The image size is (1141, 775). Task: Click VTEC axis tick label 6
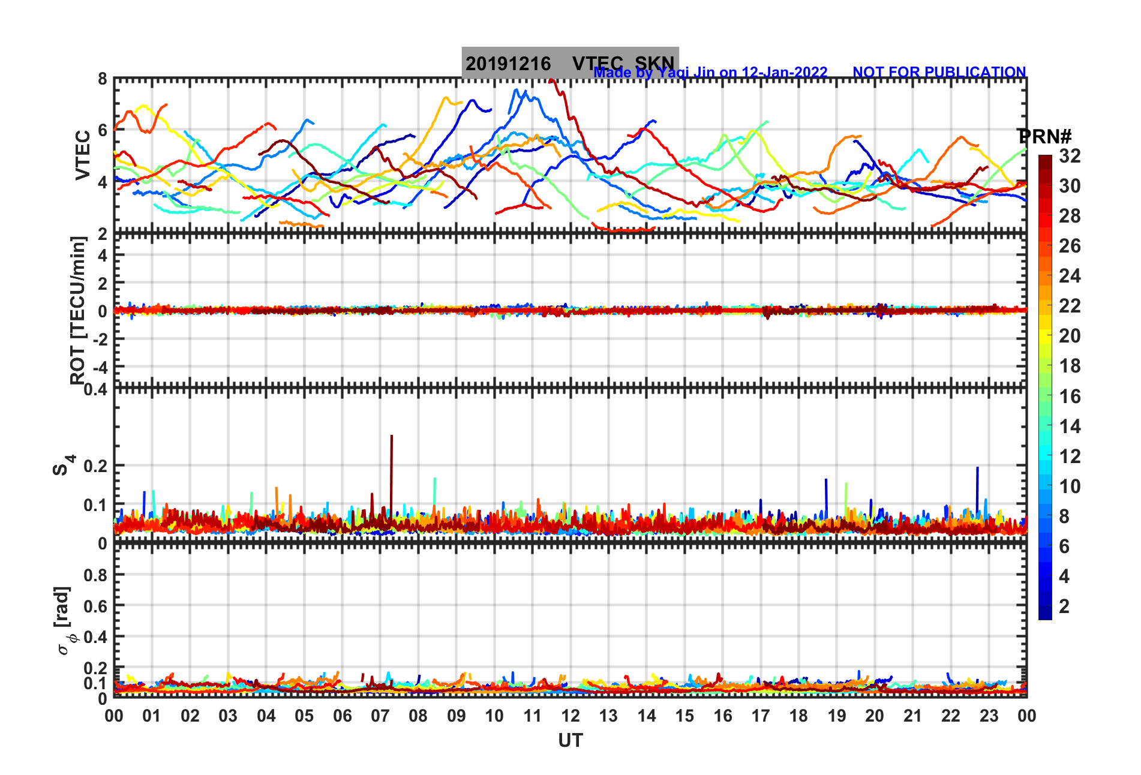pos(103,130)
